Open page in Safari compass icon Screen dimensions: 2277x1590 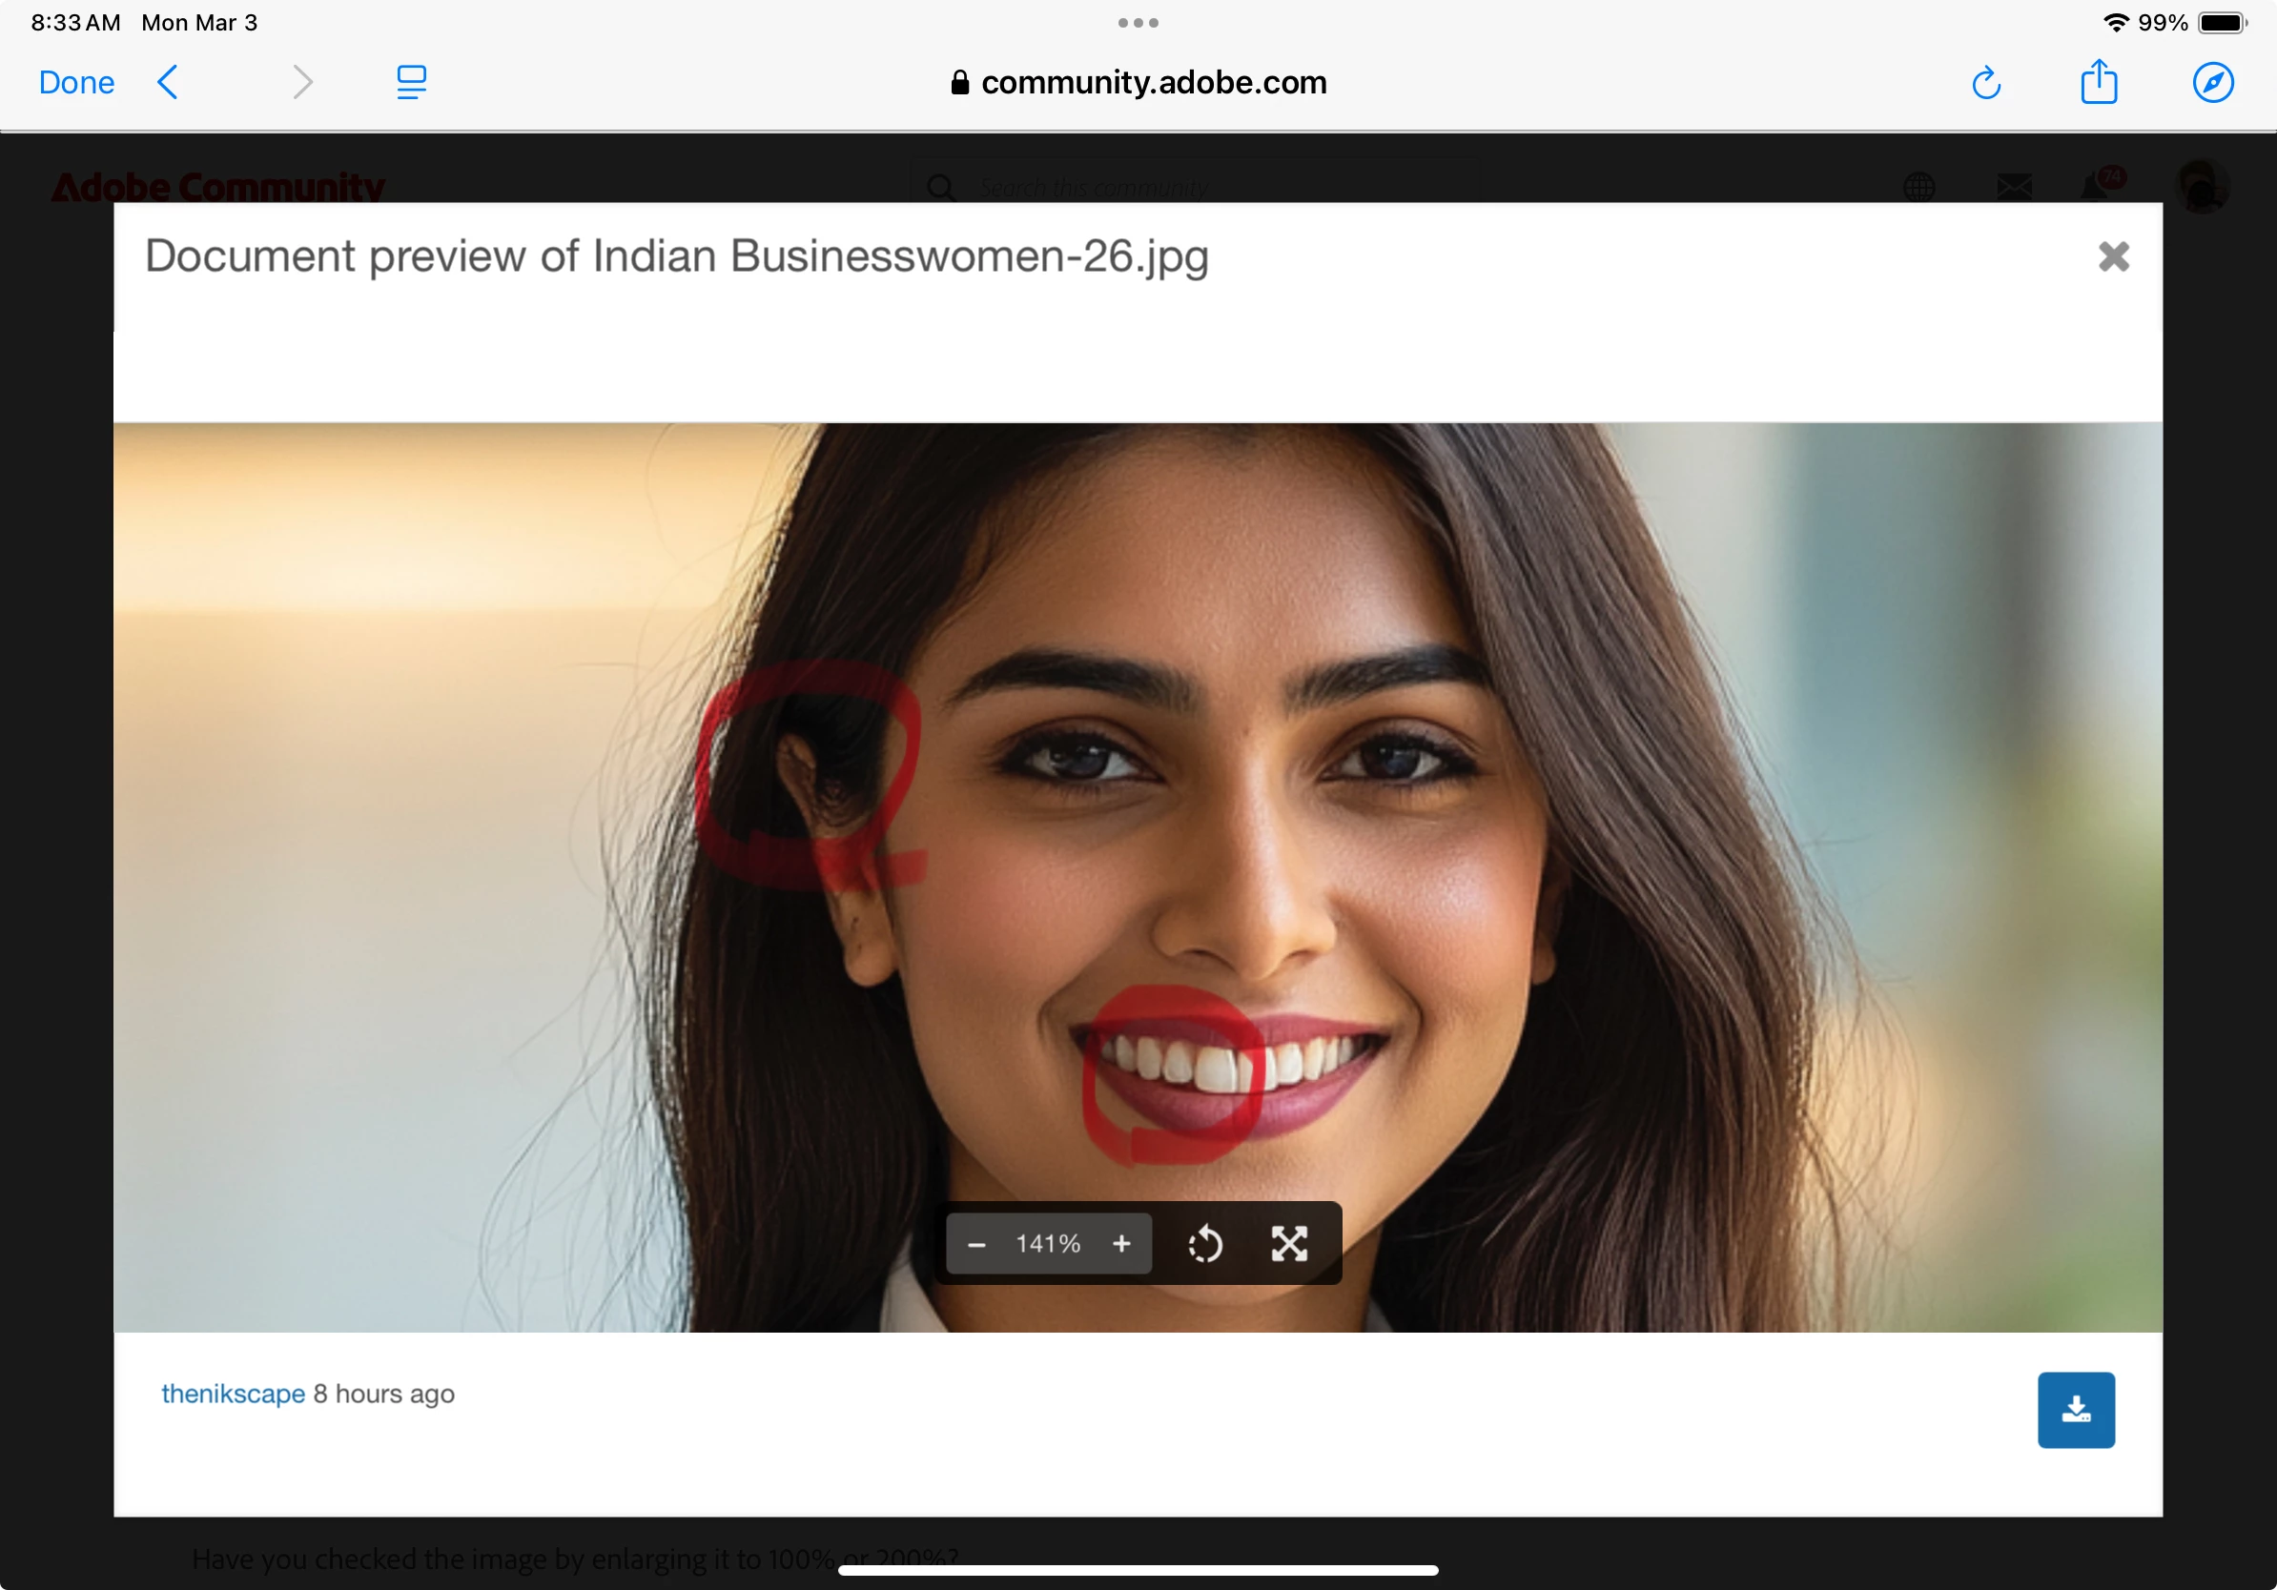point(2212,82)
